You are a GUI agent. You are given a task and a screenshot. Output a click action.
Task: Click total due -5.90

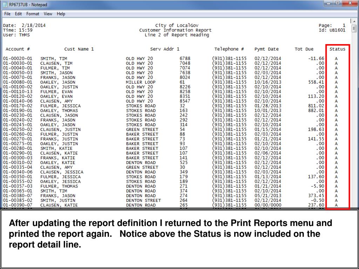(x=318, y=186)
